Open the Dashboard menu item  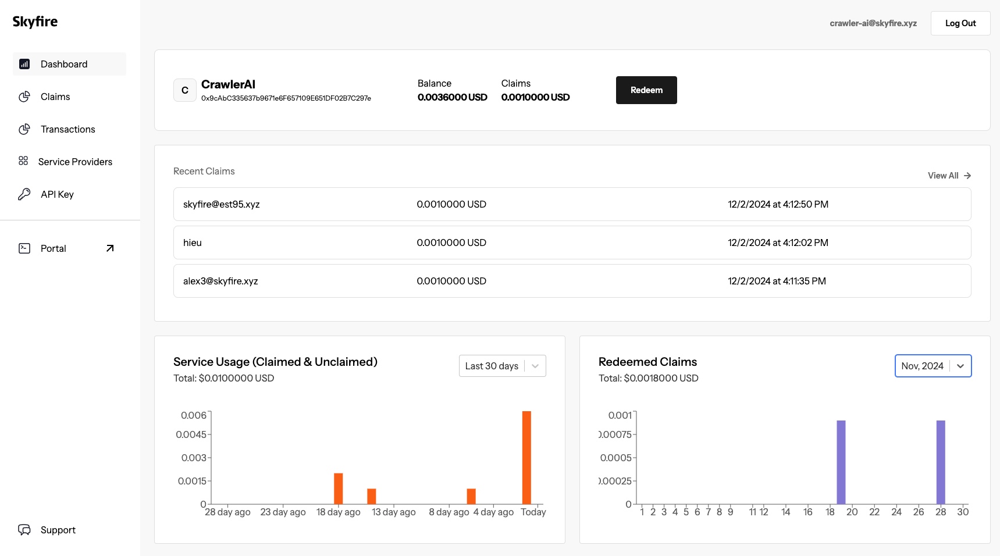(x=69, y=64)
